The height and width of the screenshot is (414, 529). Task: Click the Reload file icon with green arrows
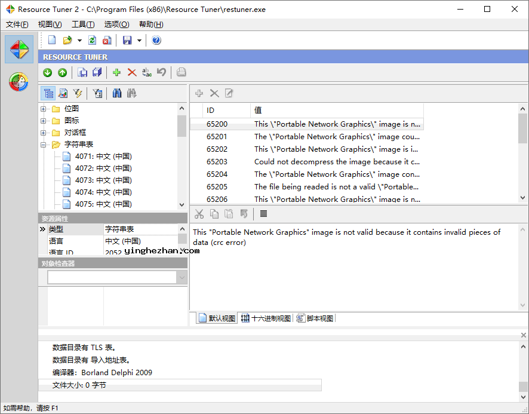pyautogui.click(x=92, y=40)
